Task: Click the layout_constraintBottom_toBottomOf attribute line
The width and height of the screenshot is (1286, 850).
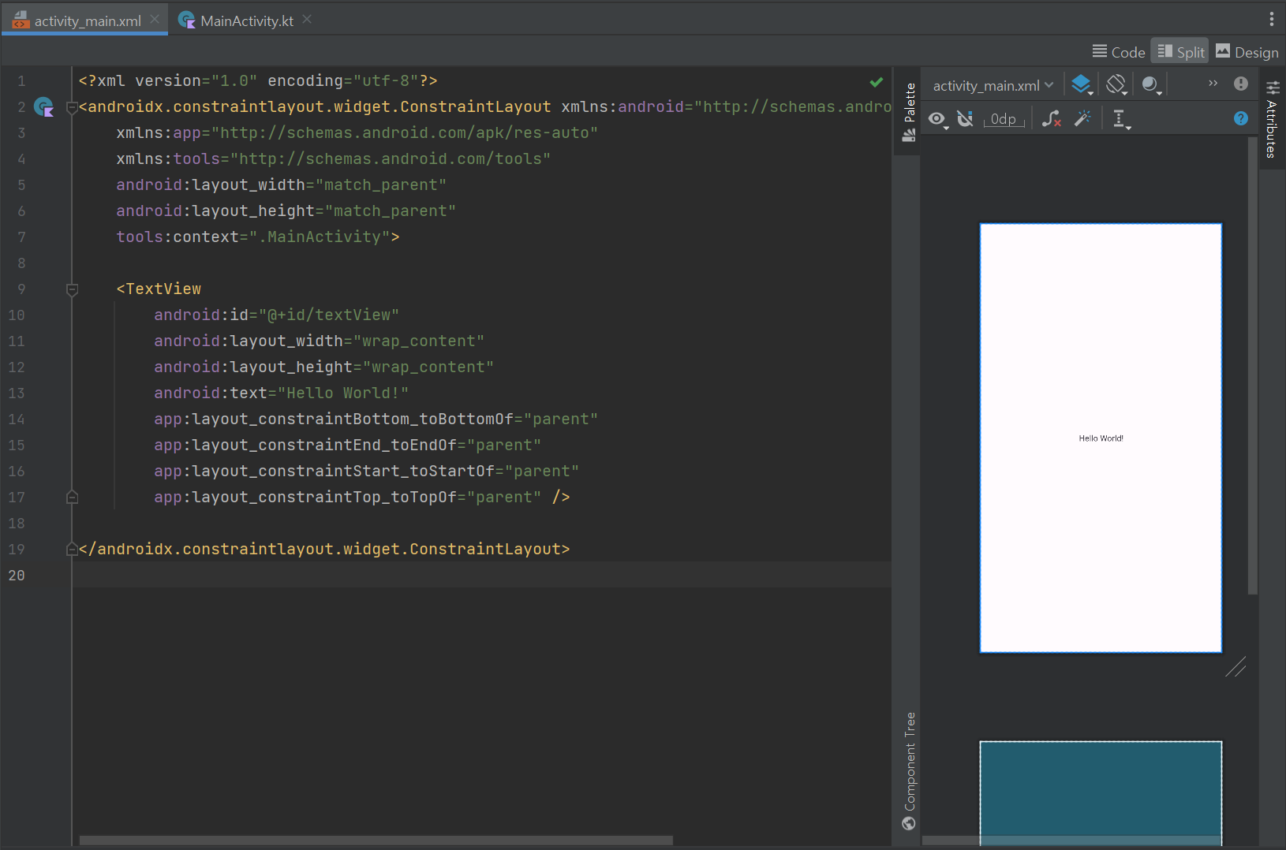Action: (376, 419)
